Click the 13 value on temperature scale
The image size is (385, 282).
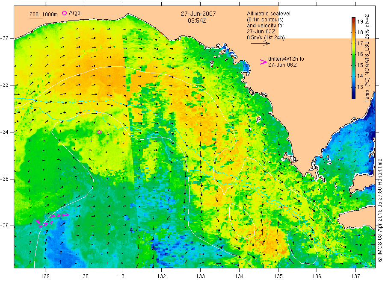coord(360,87)
